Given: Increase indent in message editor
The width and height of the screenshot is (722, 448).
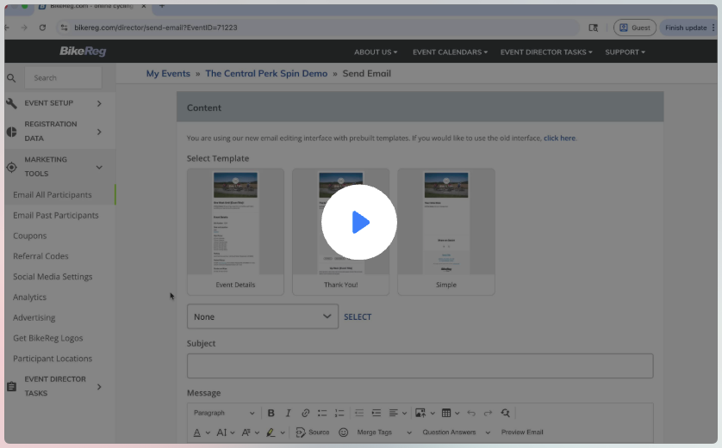Looking at the screenshot, I should [x=377, y=413].
